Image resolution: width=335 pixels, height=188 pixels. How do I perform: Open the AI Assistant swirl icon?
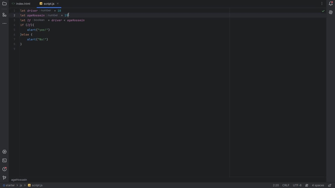pos(331,12)
